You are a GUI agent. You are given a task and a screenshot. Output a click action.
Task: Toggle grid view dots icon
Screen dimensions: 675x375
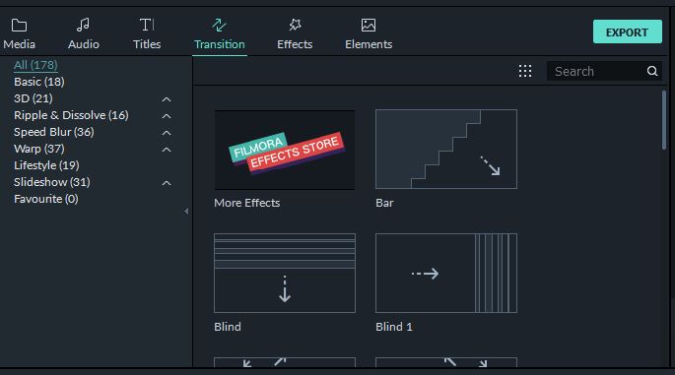525,71
